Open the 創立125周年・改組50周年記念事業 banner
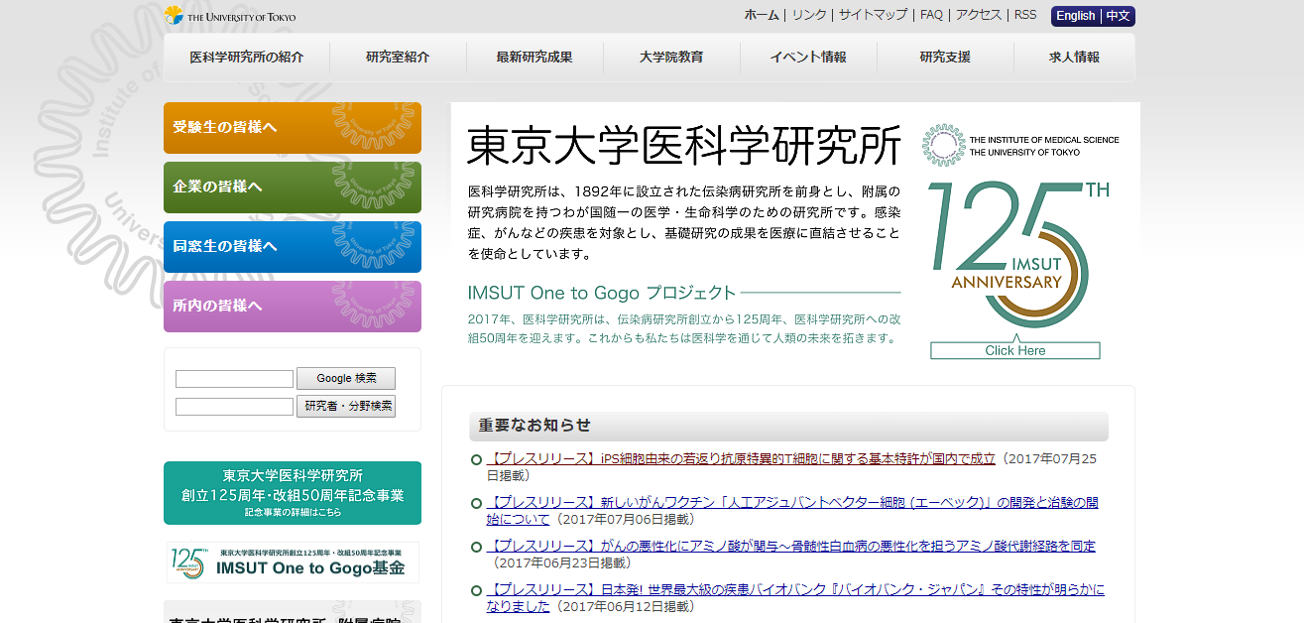Viewport: 1304px width, 623px height. (293, 493)
